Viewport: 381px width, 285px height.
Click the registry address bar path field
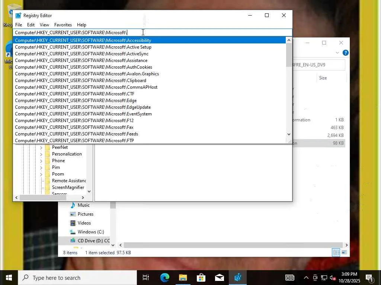pos(153,33)
